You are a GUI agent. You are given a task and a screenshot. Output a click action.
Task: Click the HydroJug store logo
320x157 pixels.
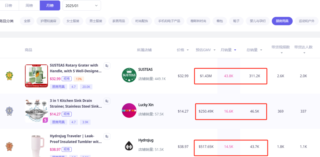[x=129, y=146]
